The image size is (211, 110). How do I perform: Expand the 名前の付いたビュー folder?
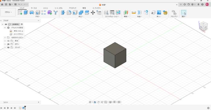tap(5, 38)
